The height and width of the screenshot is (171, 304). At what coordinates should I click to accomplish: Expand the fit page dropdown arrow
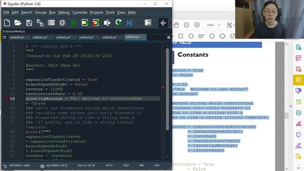coord(234,25)
